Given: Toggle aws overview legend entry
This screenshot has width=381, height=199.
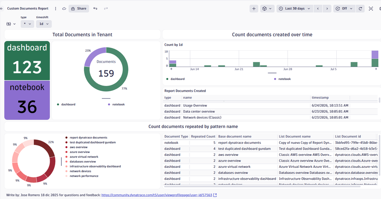Looking at the screenshot, I should click(x=76, y=147).
